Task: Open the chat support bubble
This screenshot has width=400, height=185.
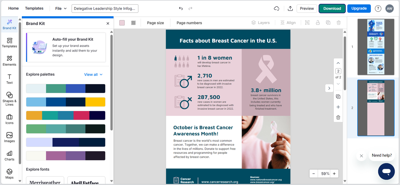Action: [386, 171]
